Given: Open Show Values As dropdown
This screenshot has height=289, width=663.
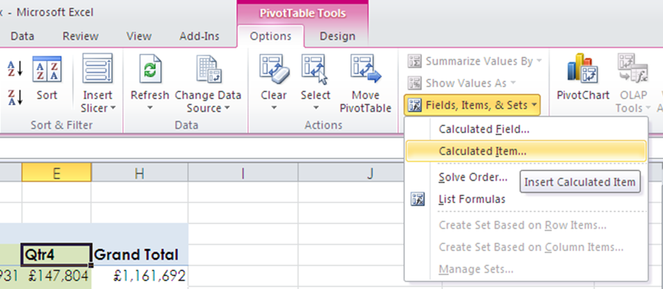Looking at the screenshot, I should (x=462, y=83).
